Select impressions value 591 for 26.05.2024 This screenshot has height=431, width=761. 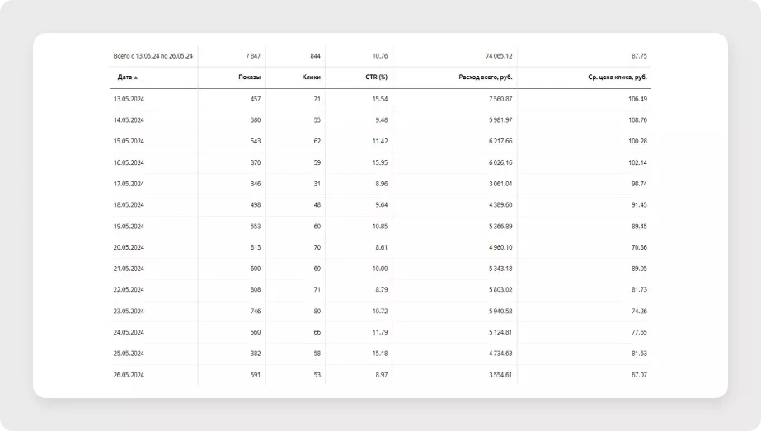256,375
